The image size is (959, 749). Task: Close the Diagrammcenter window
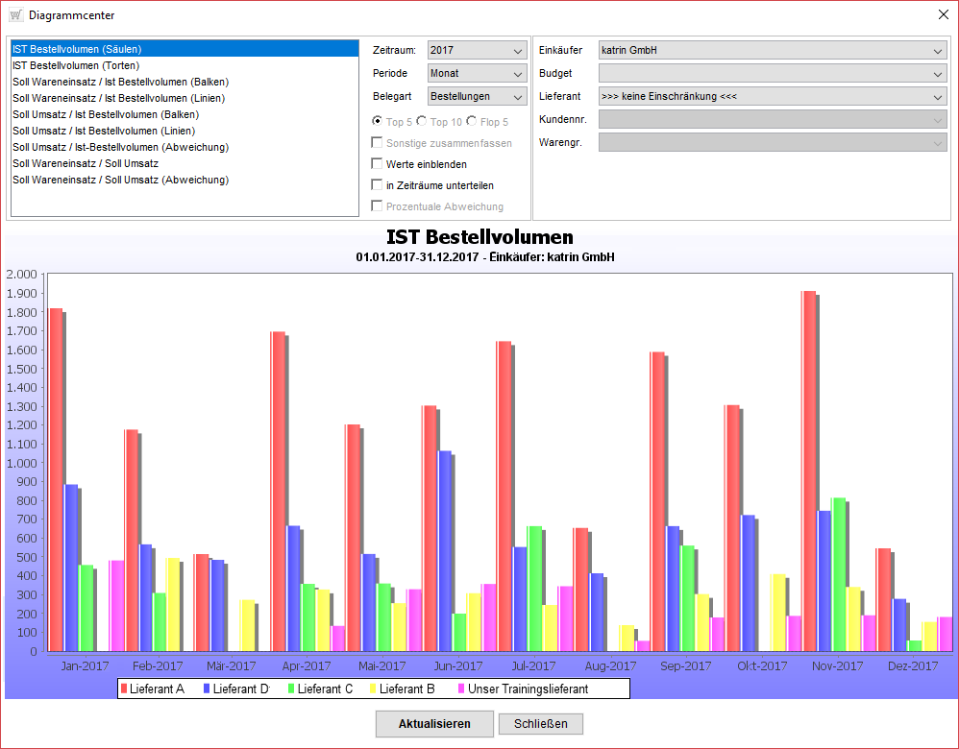[943, 15]
